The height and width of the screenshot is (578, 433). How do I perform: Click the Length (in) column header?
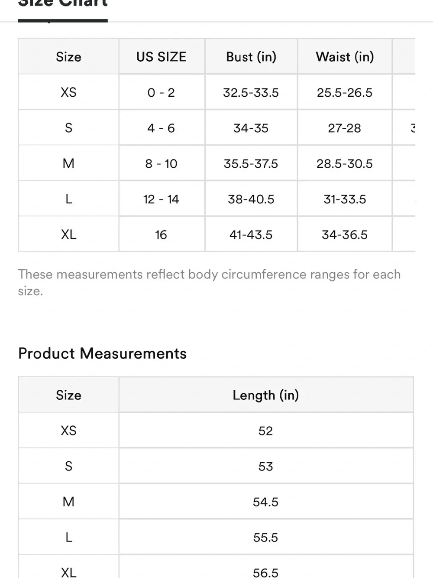(266, 395)
